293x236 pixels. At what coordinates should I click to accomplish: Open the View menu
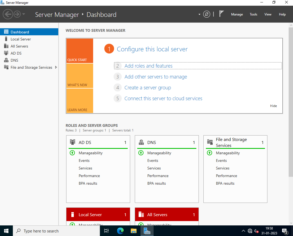click(x=268, y=14)
